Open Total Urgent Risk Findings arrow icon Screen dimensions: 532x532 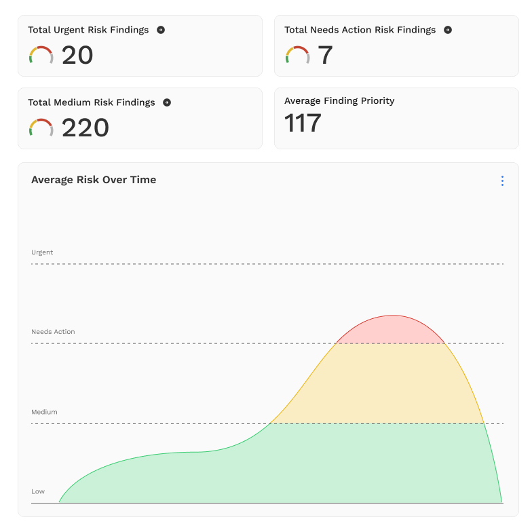tap(161, 30)
